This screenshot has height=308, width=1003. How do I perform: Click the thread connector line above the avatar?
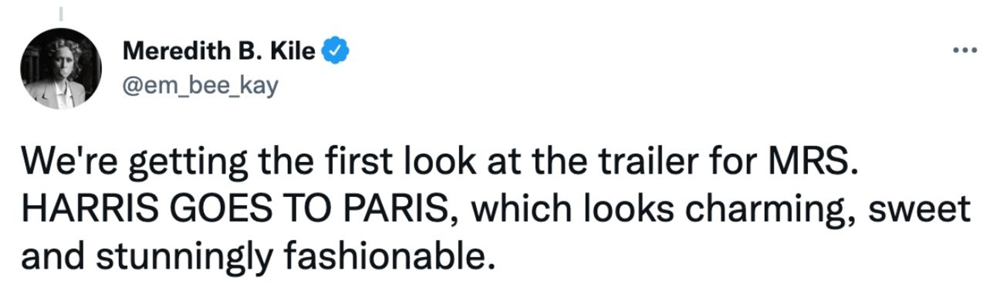pyautogui.click(x=61, y=14)
